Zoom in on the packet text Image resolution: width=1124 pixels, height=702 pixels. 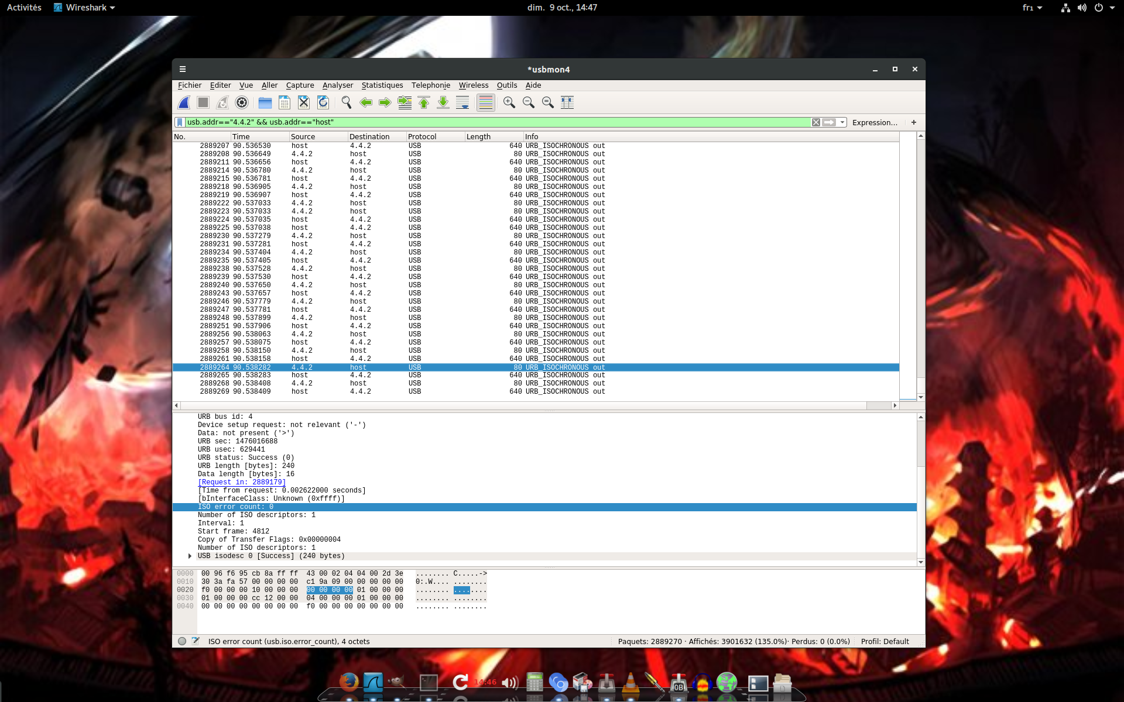pyautogui.click(x=509, y=103)
